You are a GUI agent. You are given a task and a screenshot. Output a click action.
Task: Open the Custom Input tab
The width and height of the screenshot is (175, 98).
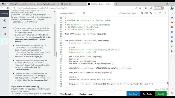pyautogui.click(x=86, y=94)
